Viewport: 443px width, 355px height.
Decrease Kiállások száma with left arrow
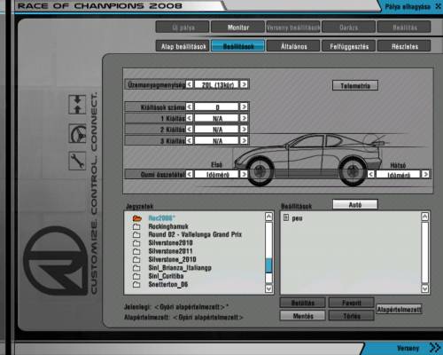coord(190,106)
